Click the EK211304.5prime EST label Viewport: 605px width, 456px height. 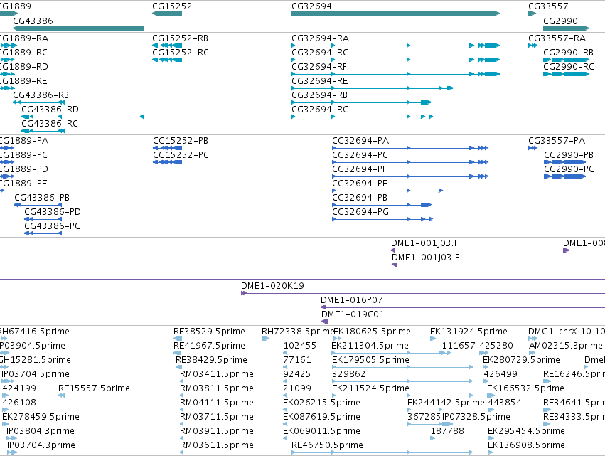(x=370, y=346)
